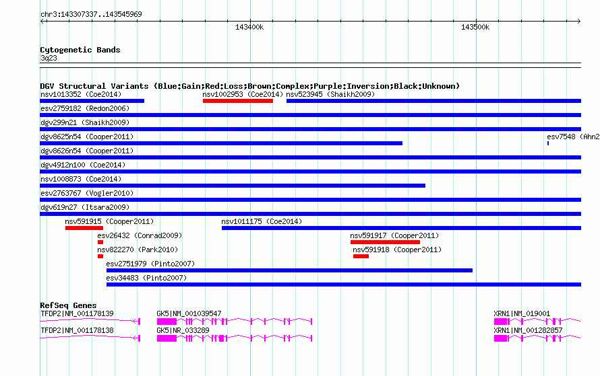Click the nsv523945 (Shaikh2009) label

point(330,94)
